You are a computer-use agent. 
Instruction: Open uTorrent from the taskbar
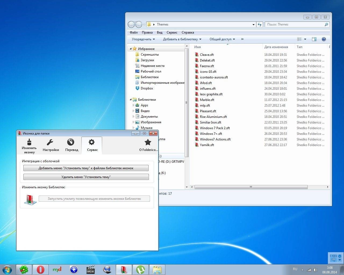pos(141,270)
